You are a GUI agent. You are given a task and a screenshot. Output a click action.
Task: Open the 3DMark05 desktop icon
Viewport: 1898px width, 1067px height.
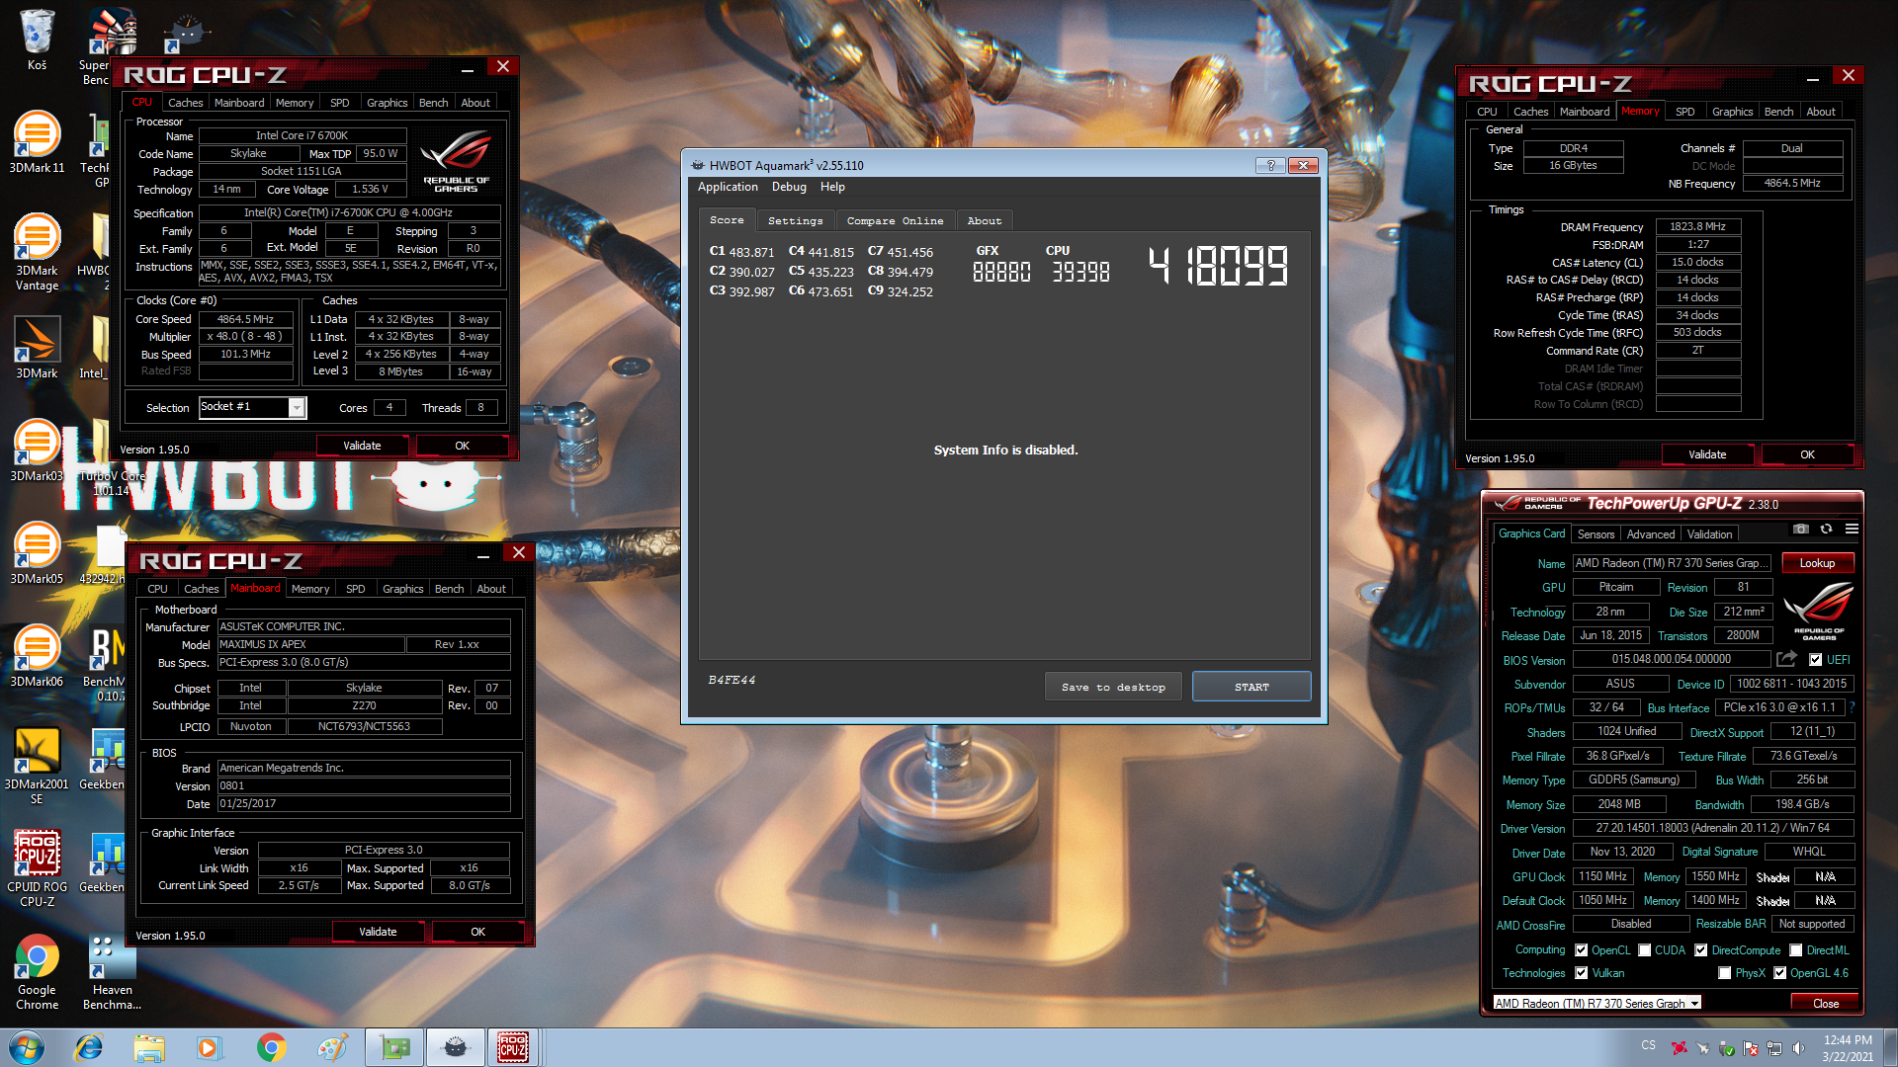pos(37,553)
